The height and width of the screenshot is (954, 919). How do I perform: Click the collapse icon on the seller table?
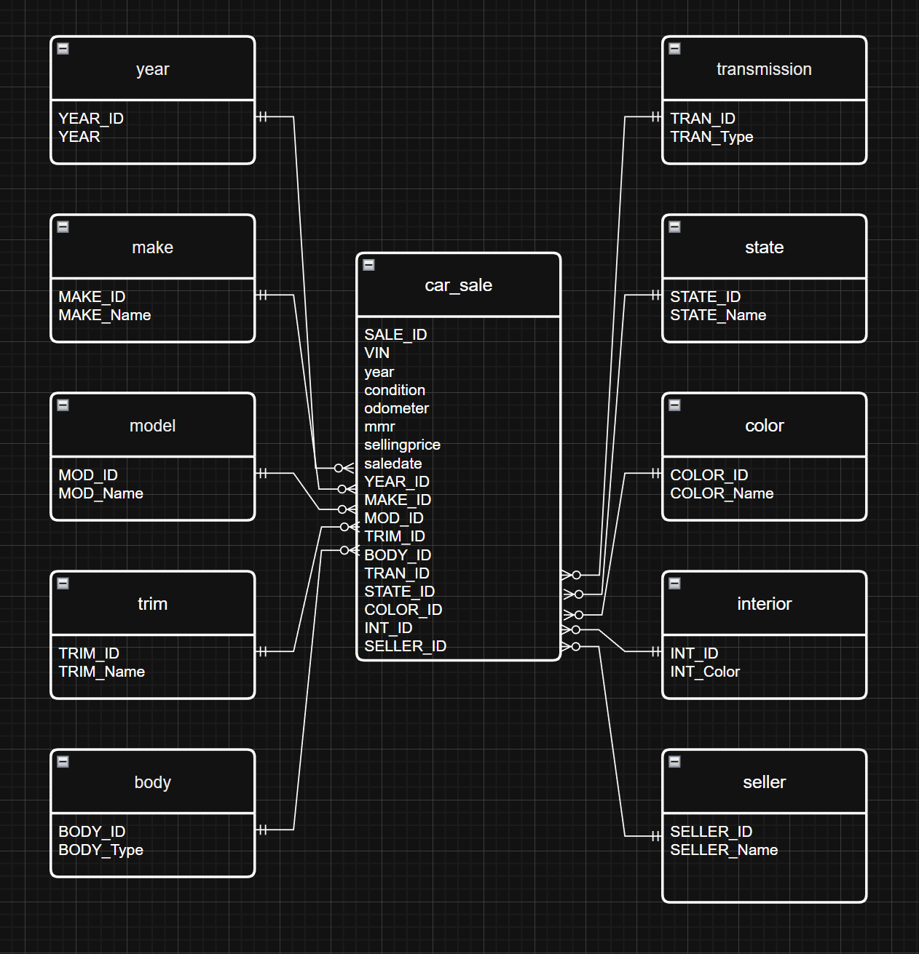click(x=675, y=762)
